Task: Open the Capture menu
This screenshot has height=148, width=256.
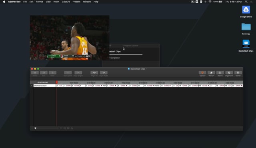Action: [x=66, y=2]
